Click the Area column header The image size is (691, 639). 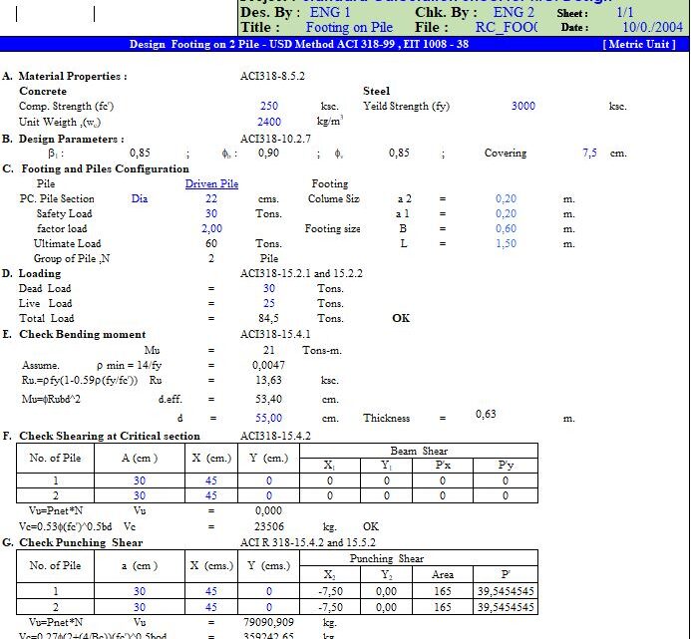(x=443, y=574)
